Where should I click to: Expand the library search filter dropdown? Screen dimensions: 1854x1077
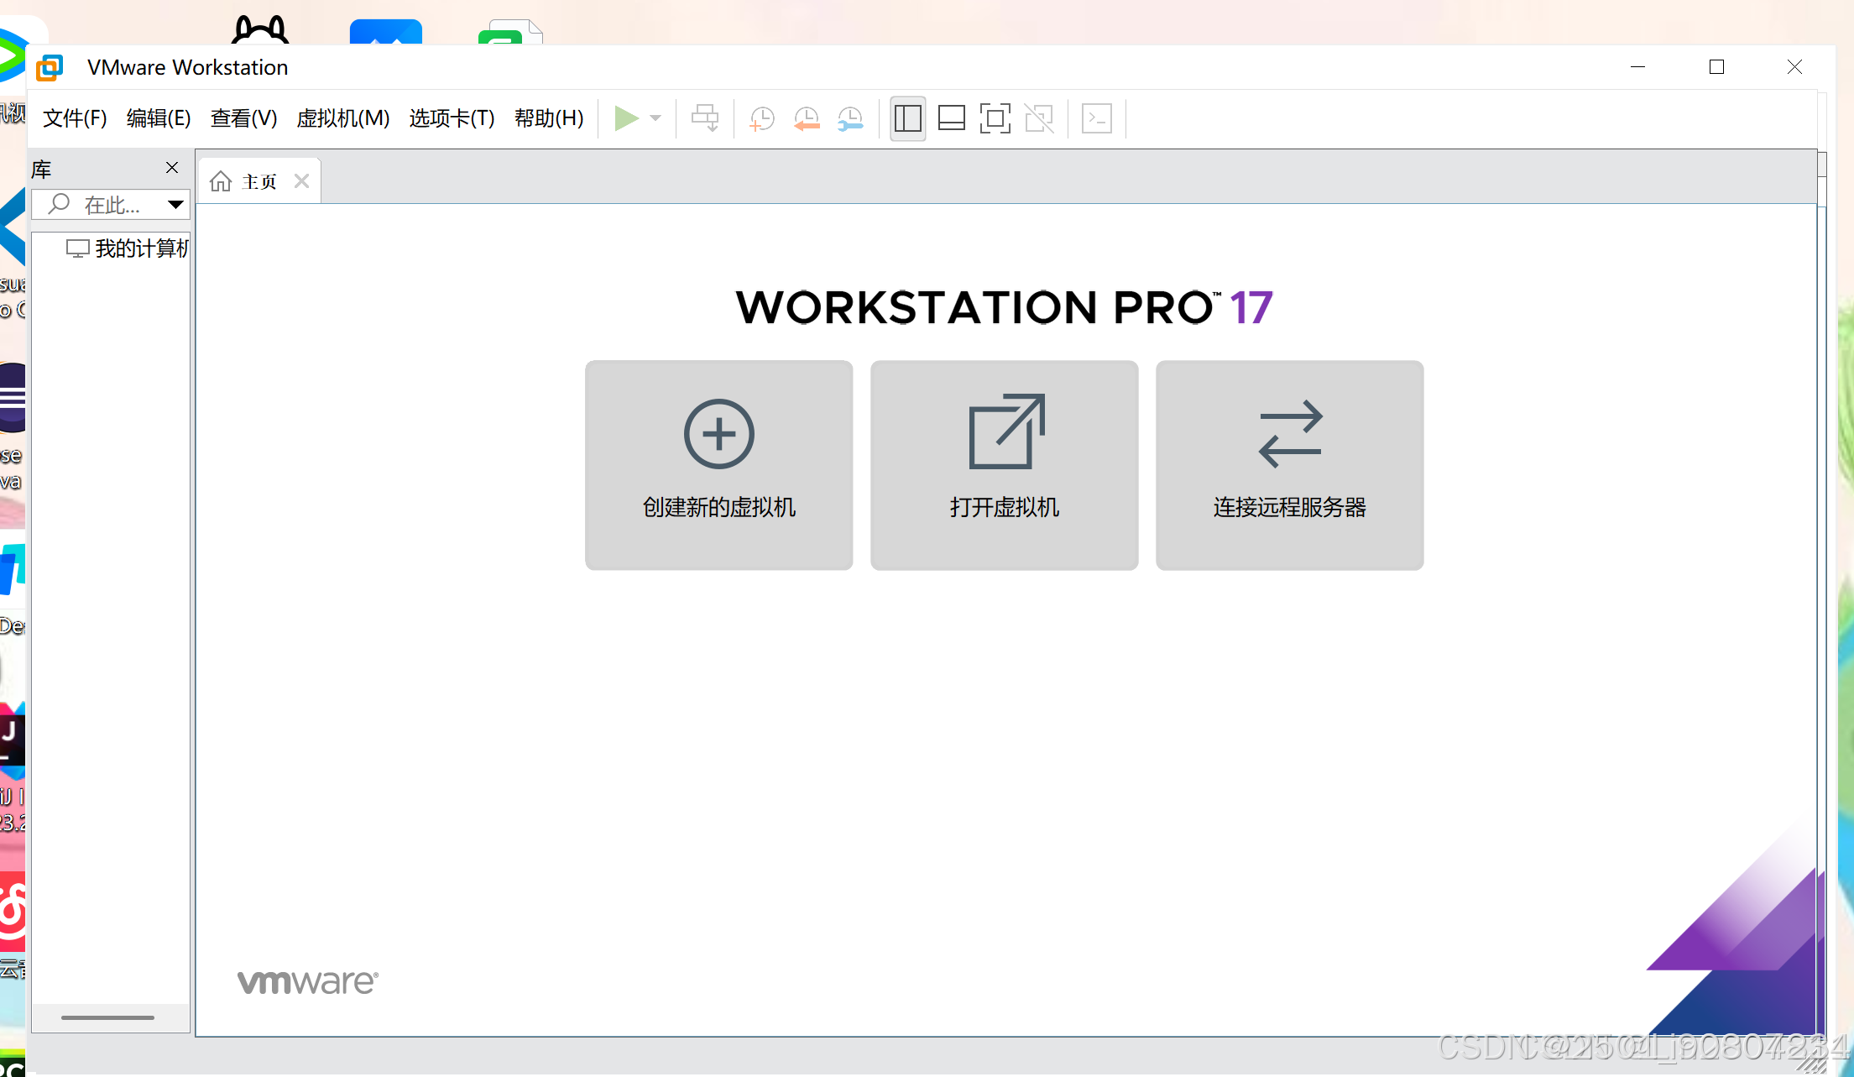click(175, 205)
